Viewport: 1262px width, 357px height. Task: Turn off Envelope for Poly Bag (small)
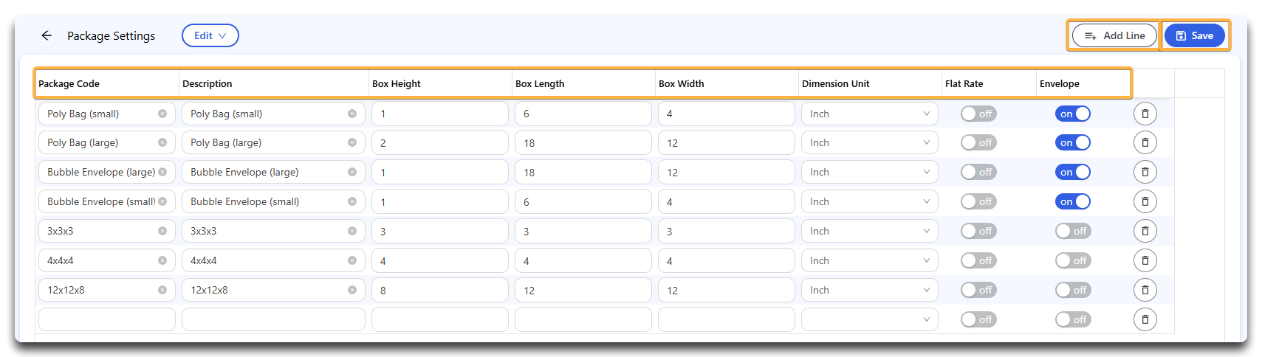pos(1073,114)
